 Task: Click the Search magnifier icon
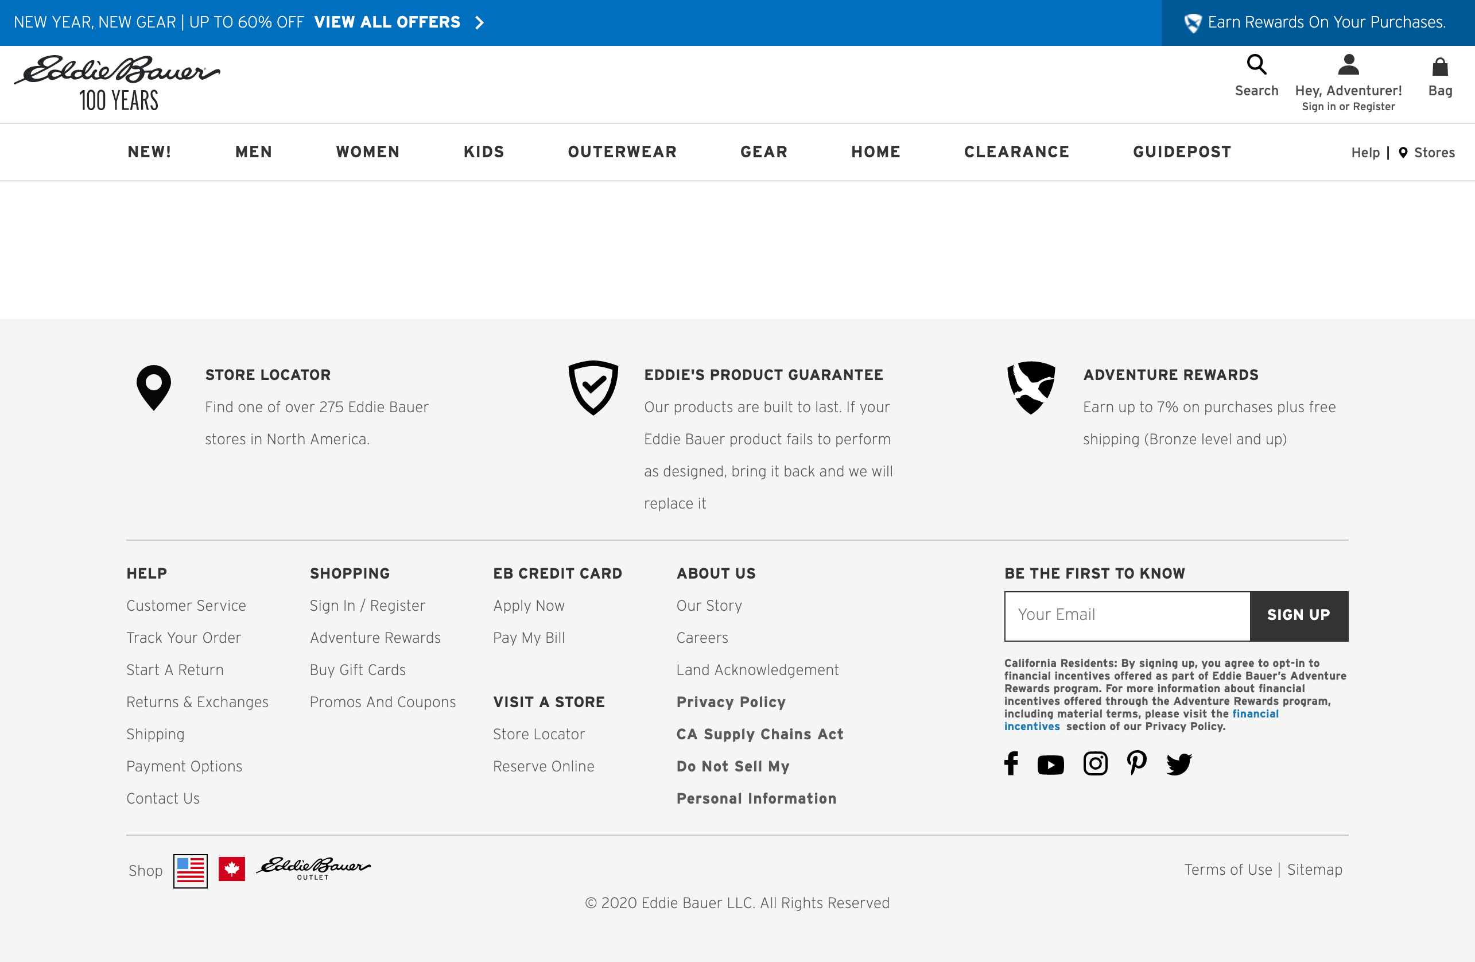coord(1256,64)
